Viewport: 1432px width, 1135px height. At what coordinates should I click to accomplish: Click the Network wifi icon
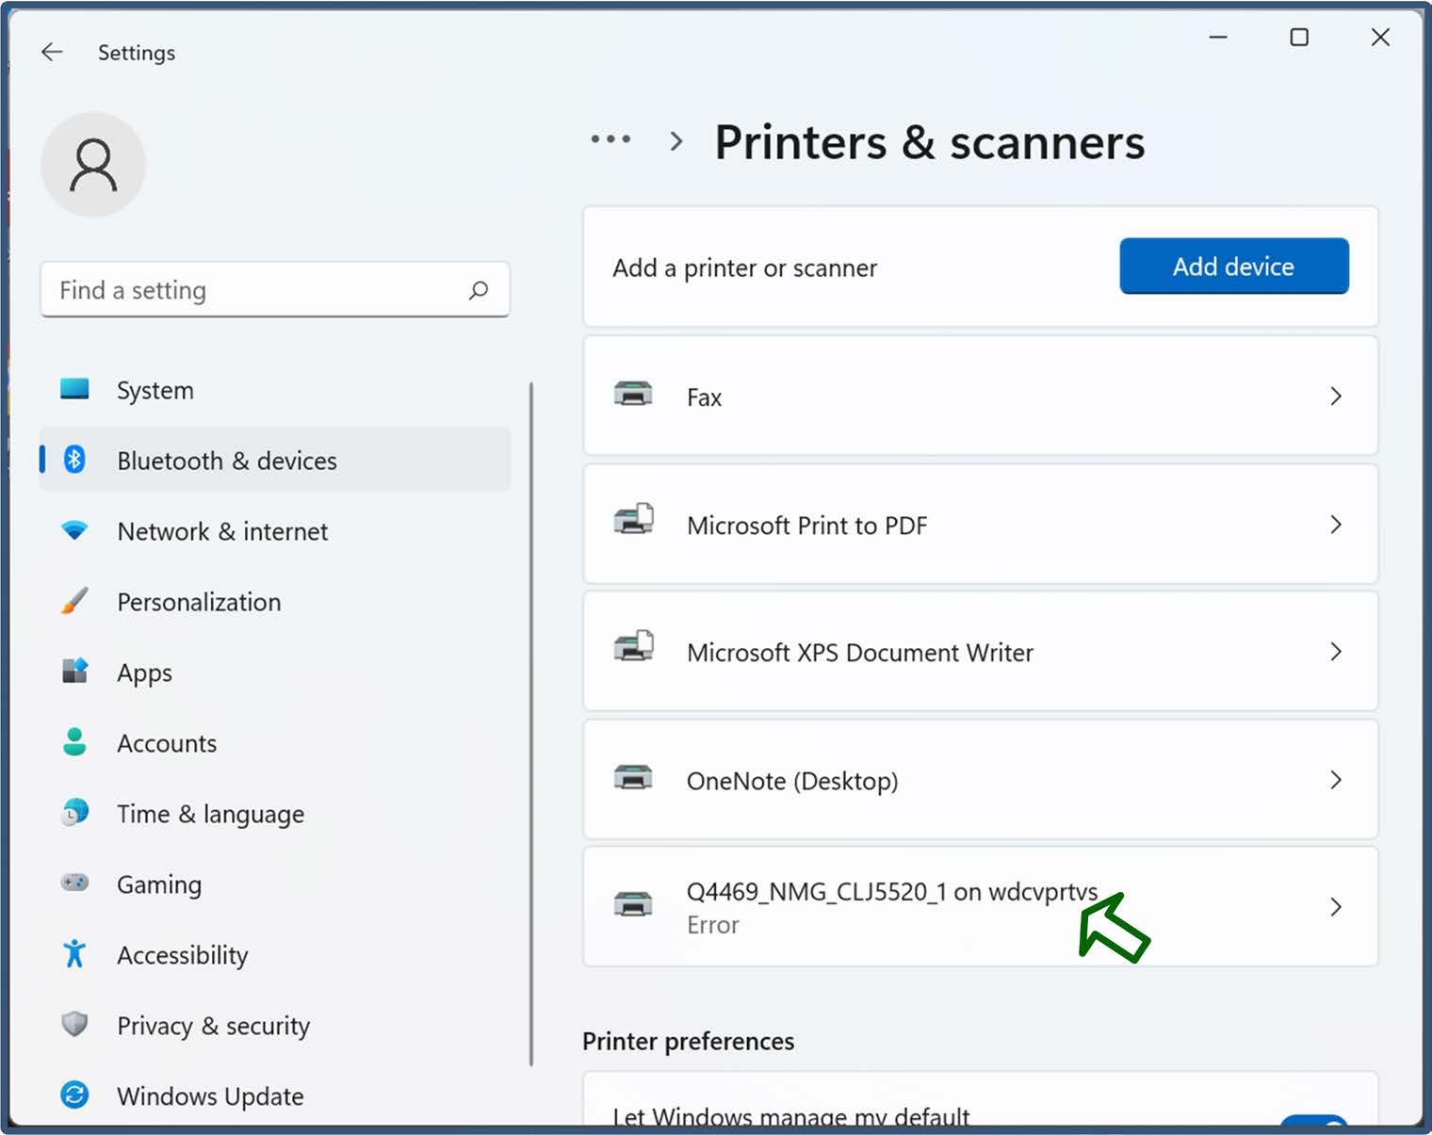click(x=74, y=530)
